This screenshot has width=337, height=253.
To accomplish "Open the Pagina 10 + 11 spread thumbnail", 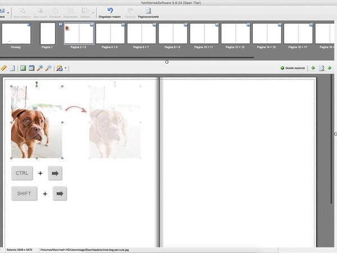I will pyautogui.click(x=204, y=34).
